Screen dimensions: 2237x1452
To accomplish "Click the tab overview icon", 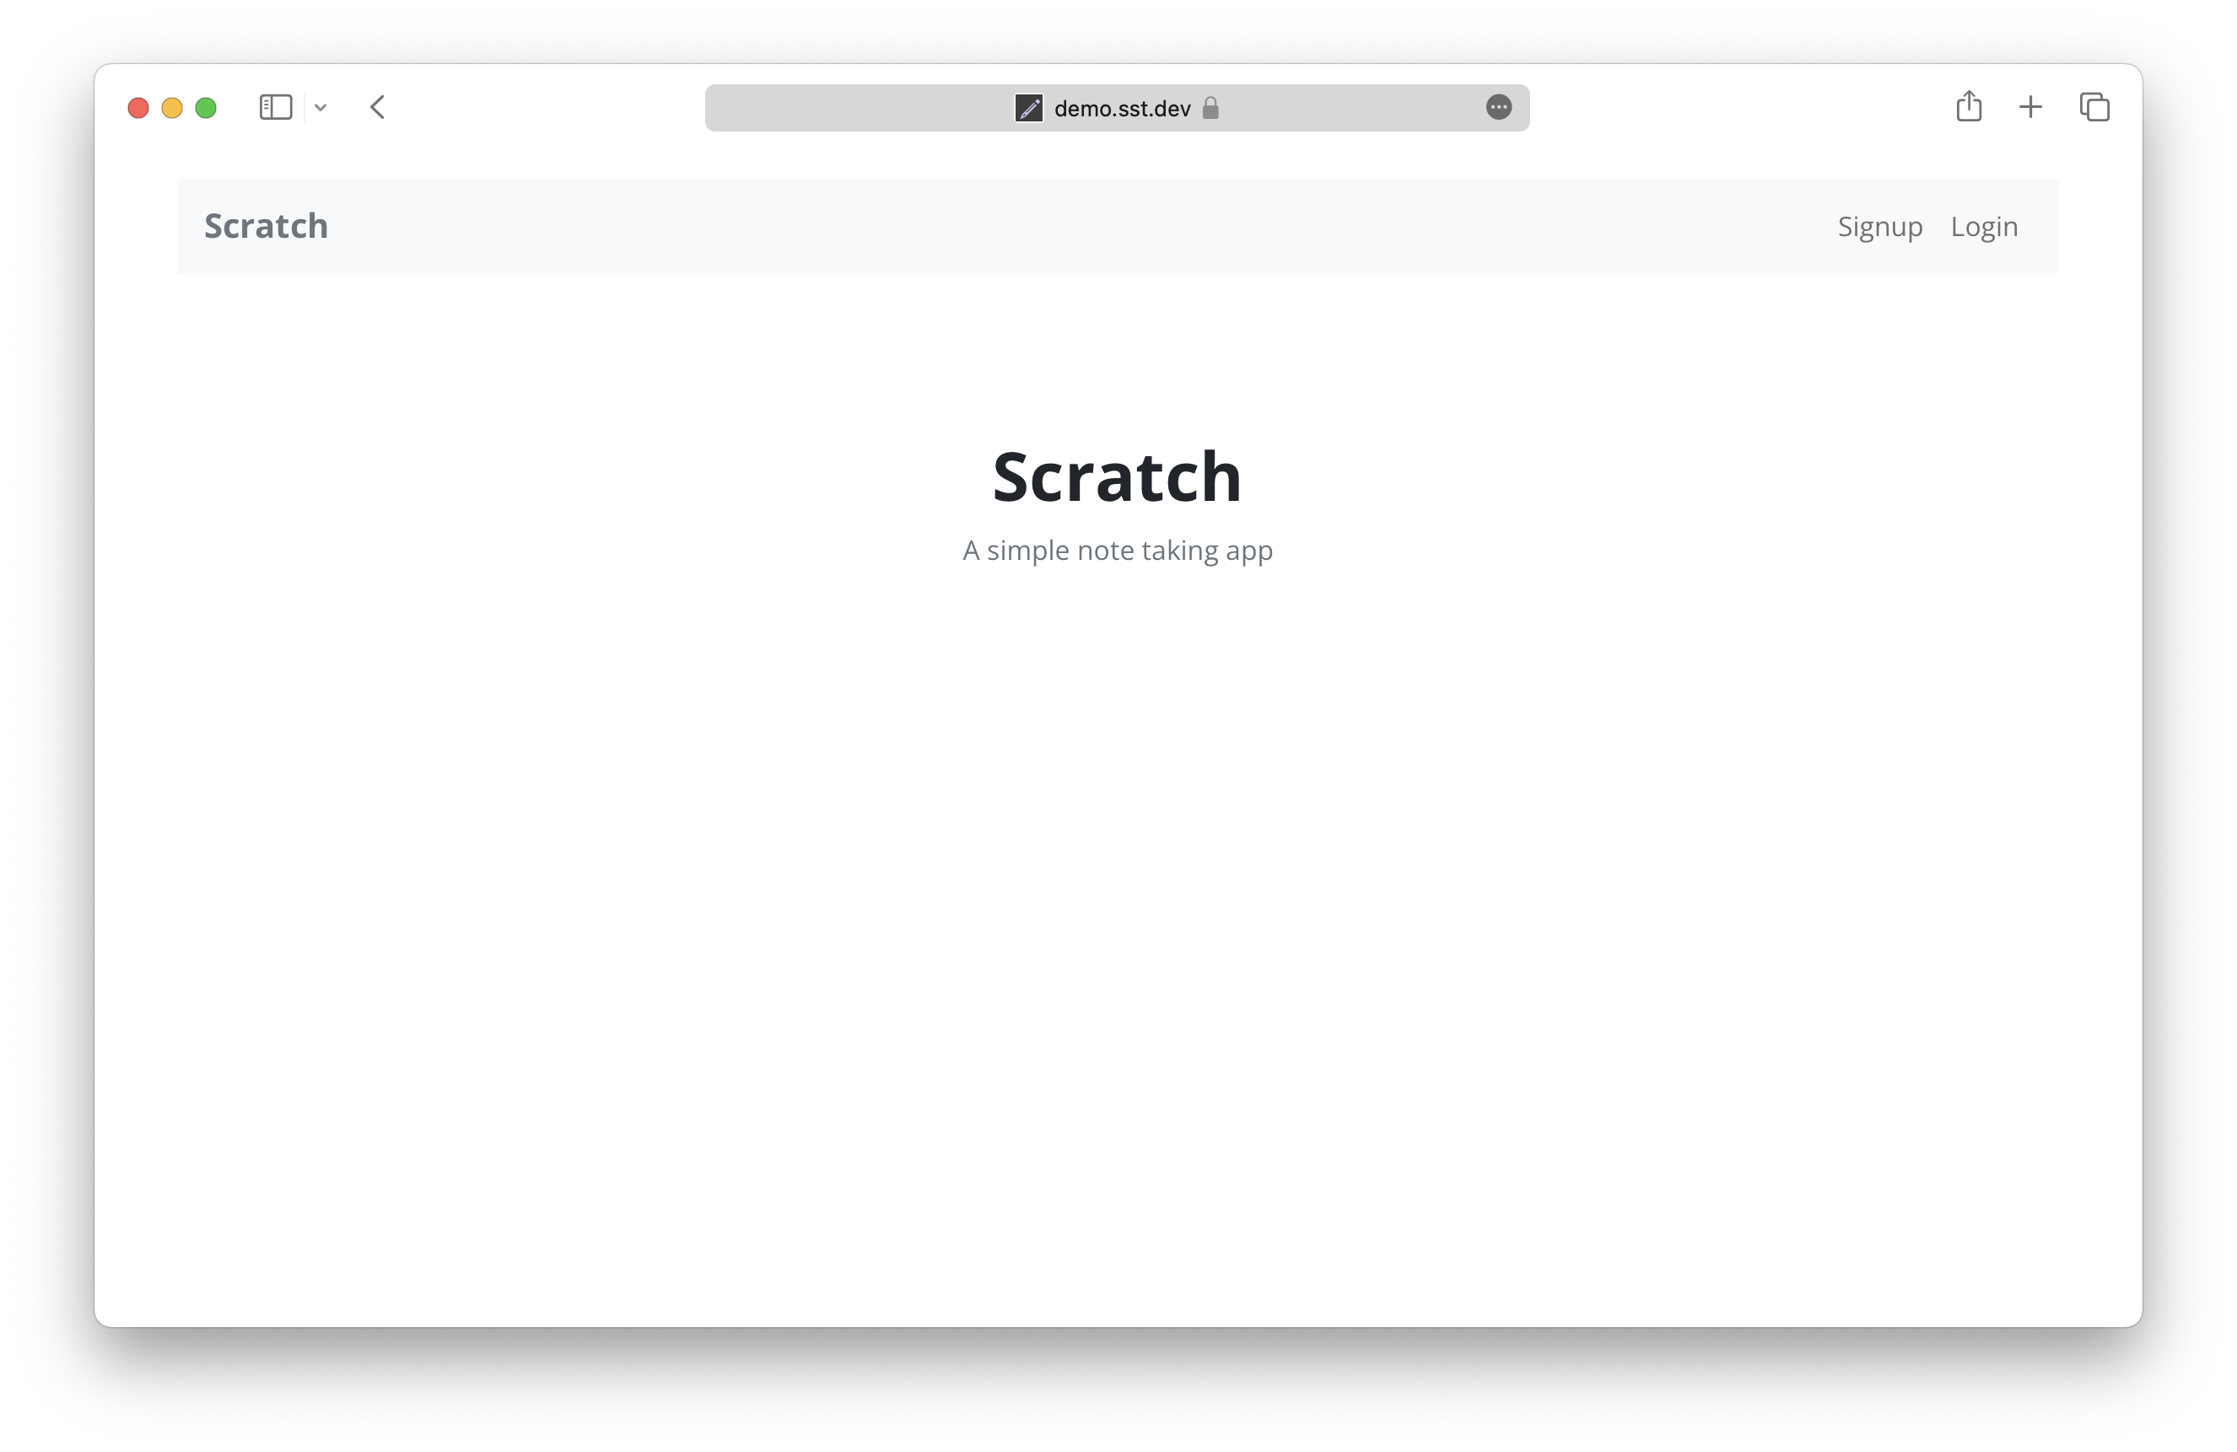I will tap(2094, 106).
